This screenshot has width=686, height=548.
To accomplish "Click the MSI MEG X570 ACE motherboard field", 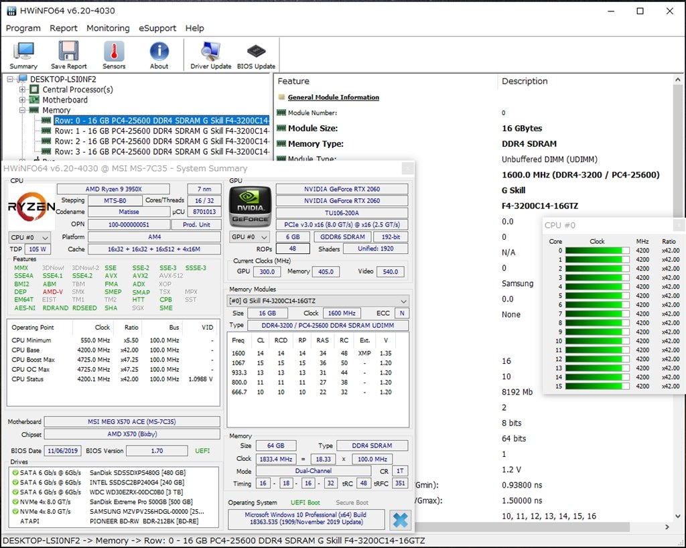I will (132, 421).
